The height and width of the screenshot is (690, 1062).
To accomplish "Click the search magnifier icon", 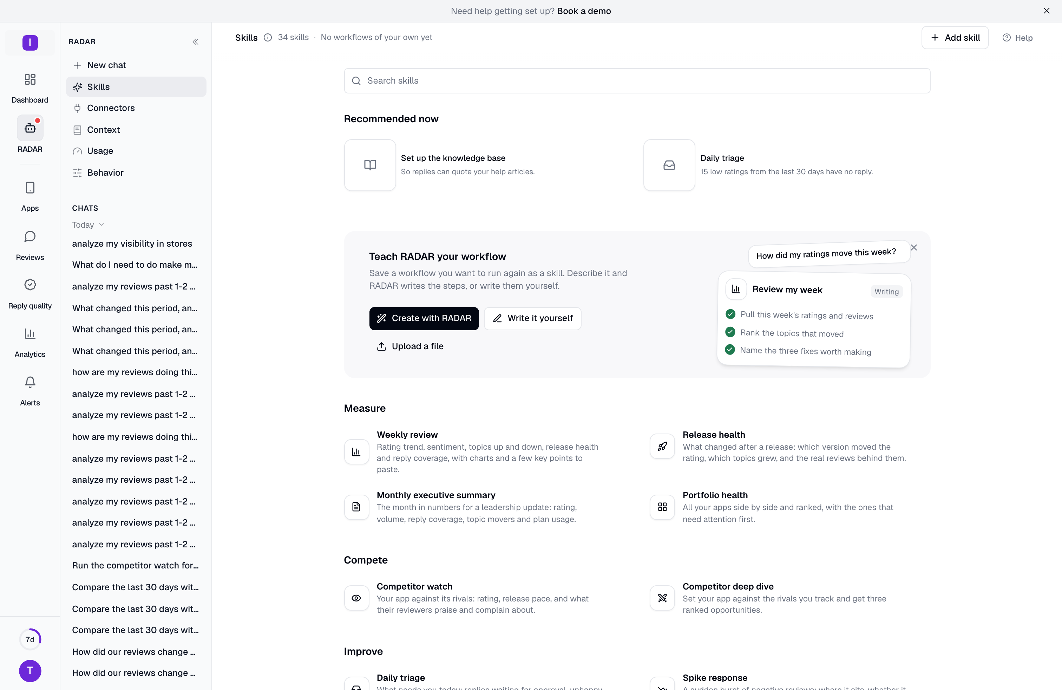I will tap(356, 81).
